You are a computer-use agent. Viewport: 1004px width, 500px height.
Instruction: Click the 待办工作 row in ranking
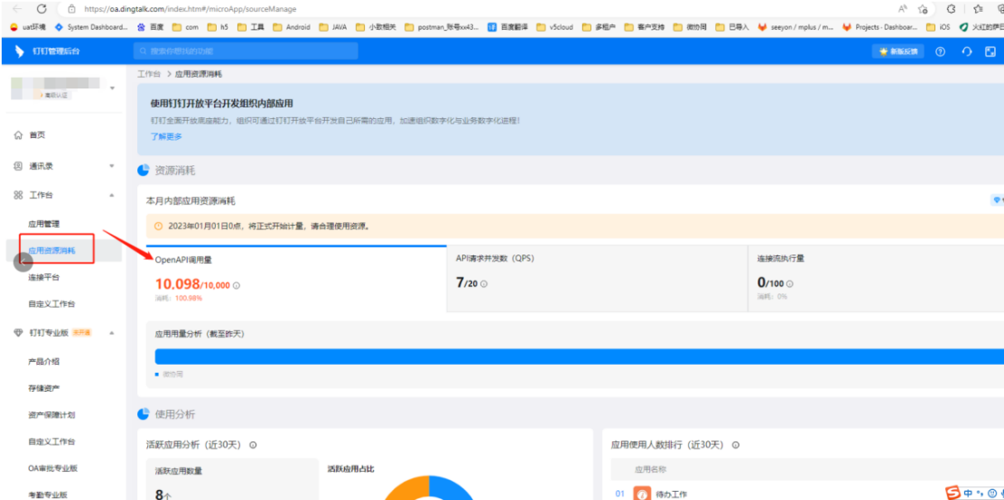807,494
